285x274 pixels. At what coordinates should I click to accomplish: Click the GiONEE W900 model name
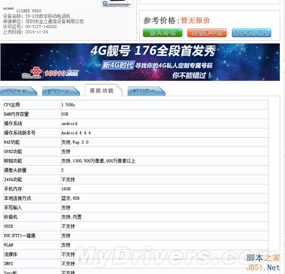pos(28,11)
